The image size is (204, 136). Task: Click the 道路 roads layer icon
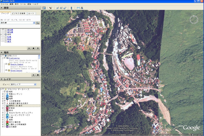coord(7,96)
